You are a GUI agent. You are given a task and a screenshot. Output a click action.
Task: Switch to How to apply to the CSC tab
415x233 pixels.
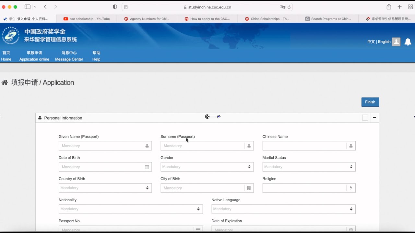[207, 19]
